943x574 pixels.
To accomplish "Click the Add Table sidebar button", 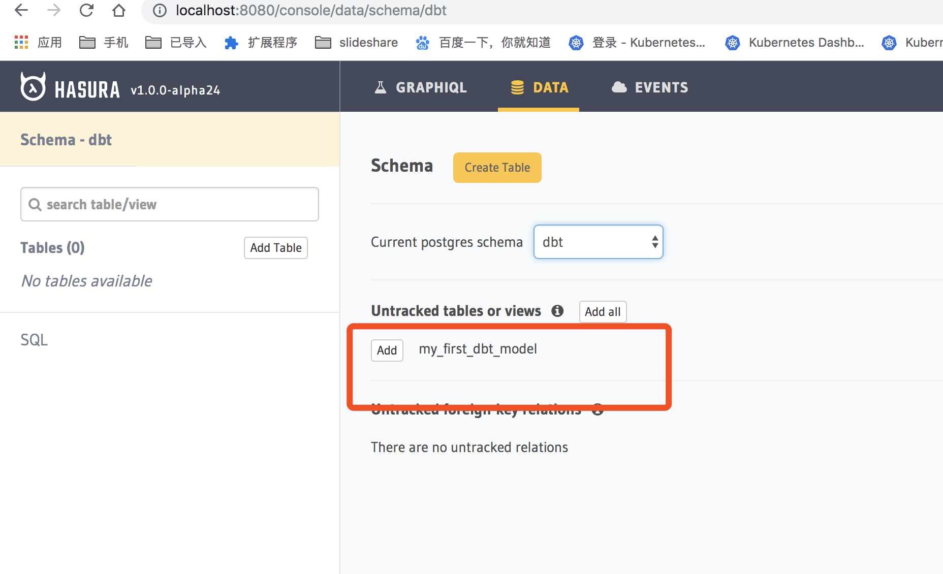I will pyautogui.click(x=276, y=248).
